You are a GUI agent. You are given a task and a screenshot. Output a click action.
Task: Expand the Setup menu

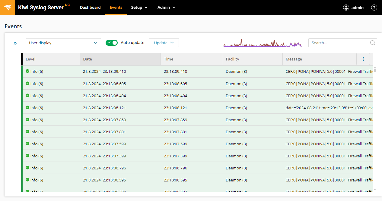coord(139,8)
